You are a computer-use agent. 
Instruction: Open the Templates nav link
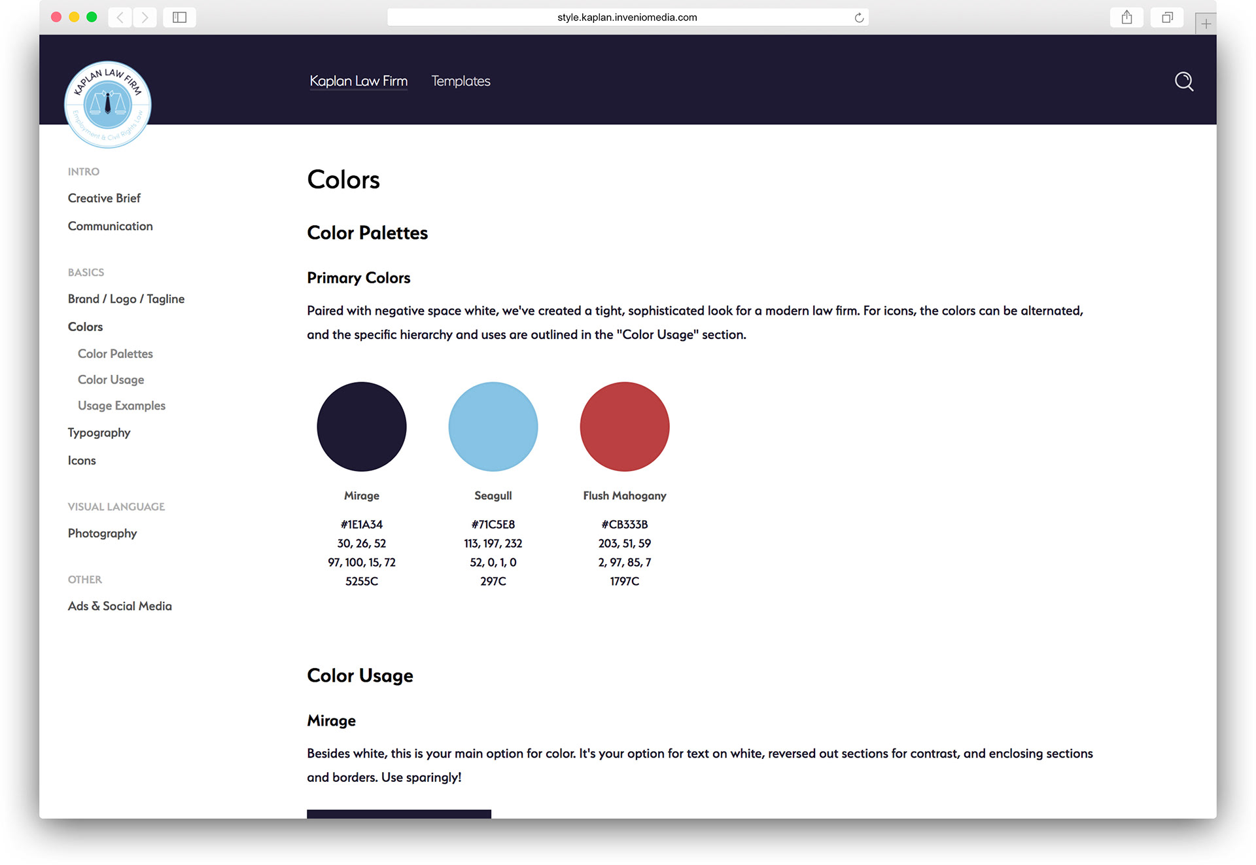coord(461,81)
